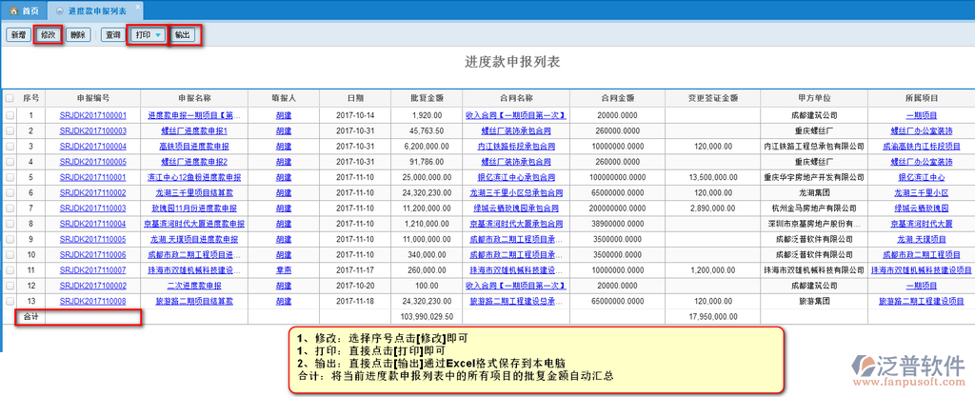This screenshot has height=397, width=975.
Task: Toggle the select-all header checkbox
Action: point(10,97)
